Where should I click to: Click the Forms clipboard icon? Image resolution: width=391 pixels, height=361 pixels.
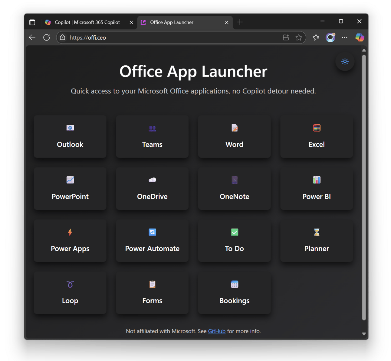(x=152, y=284)
